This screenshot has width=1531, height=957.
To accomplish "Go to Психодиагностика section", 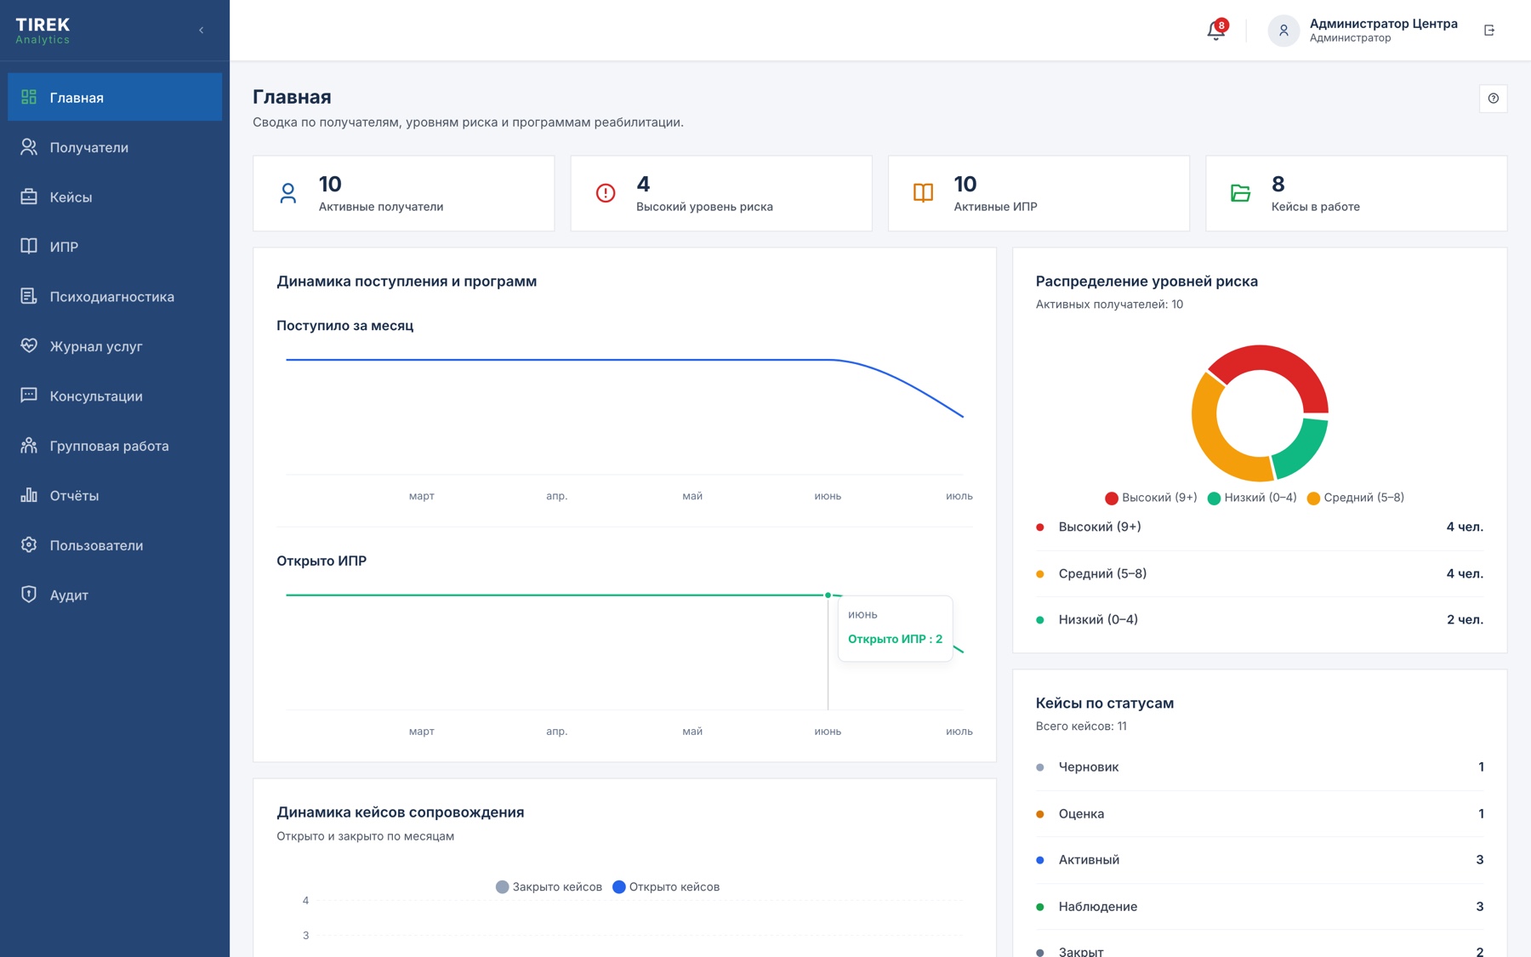I will (x=115, y=296).
